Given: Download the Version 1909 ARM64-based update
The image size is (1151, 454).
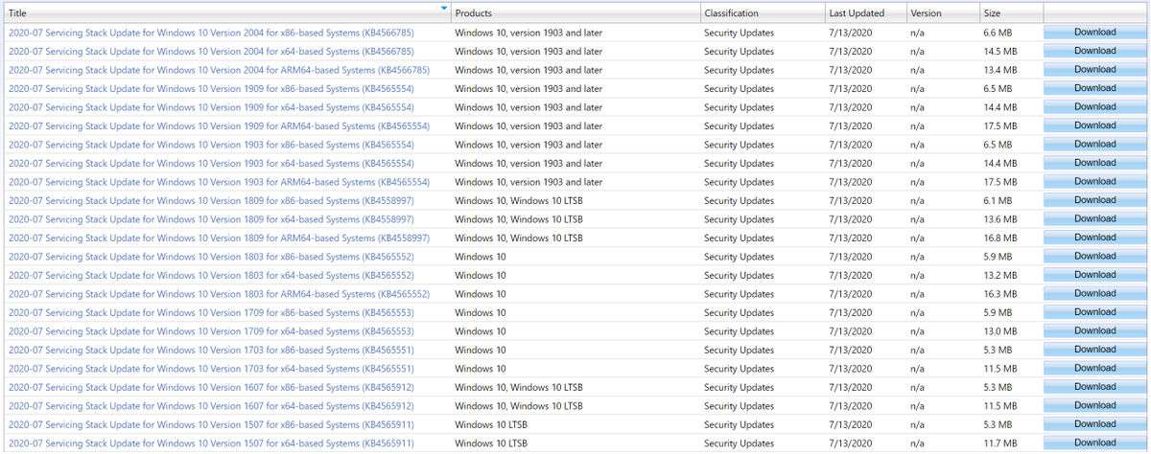Looking at the screenshot, I should click(1094, 125).
